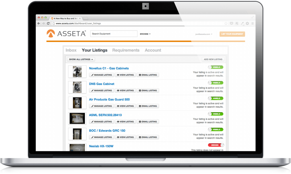Open the Chrome hamburger menu
The image size is (291, 174).
click(x=253, y=23)
